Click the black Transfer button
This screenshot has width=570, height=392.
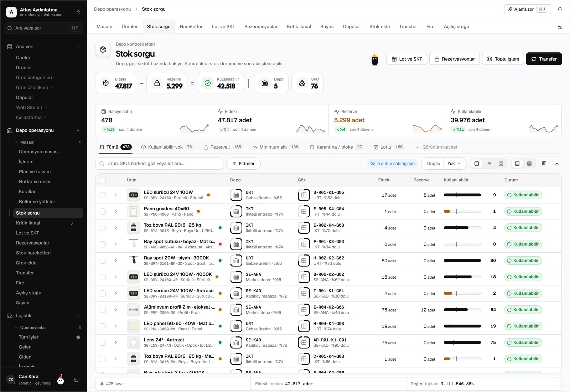point(544,59)
